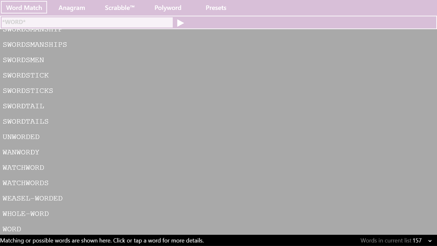Open the Scrabble™ tab
Image resolution: width=437 pixels, height=246 pixels.
click(120, 8)
